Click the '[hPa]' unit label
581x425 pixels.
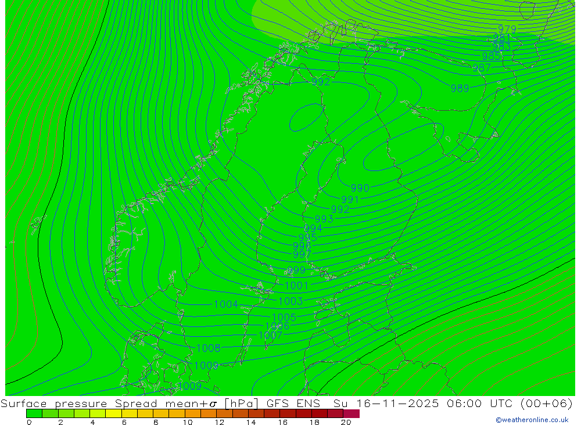(x=241, y=403)
